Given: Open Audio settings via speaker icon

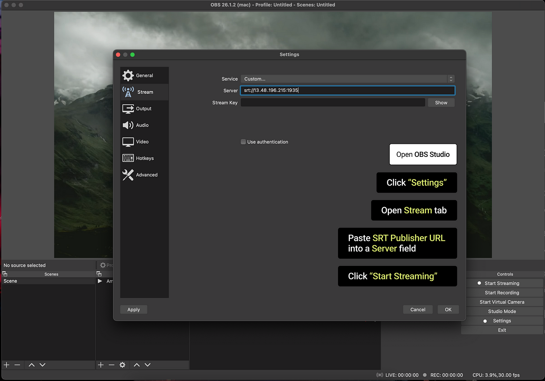Looking at the screenshot, I should [x=128, y=125].
